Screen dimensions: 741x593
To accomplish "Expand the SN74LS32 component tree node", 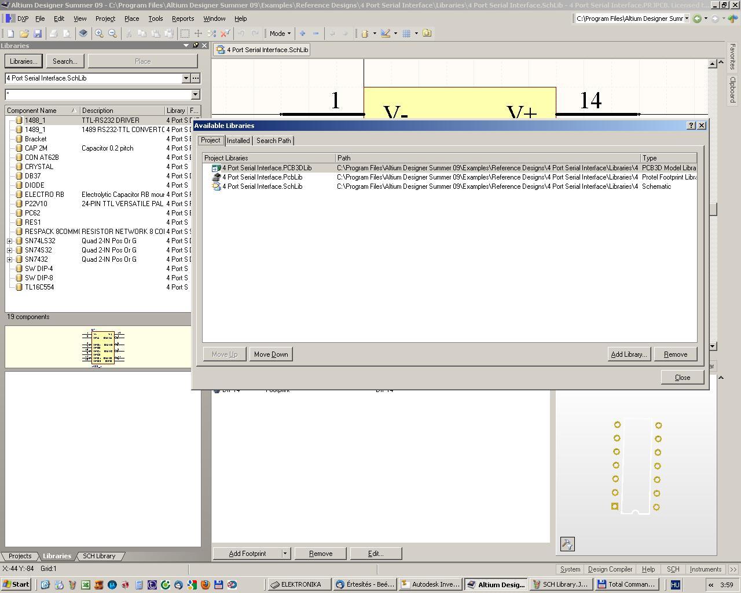I will pyautogui.click(x=10, y=241).
